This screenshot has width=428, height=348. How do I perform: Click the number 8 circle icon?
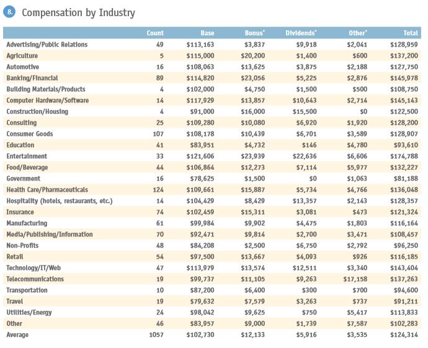point(11,12)
